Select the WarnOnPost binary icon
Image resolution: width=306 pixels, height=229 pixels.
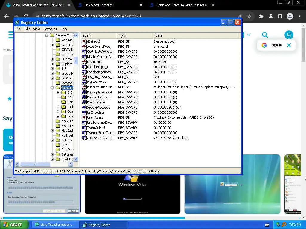(x=84, y=127)
